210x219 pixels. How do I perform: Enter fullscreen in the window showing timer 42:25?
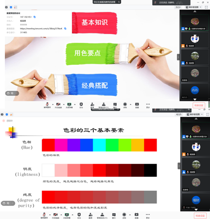point(208,114)
